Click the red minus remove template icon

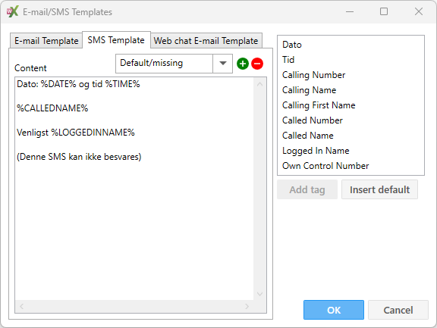257,64
